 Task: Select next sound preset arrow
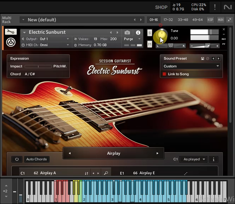pos(219,59)
